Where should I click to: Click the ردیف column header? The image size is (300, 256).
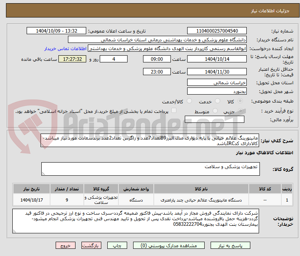(287, 189)
